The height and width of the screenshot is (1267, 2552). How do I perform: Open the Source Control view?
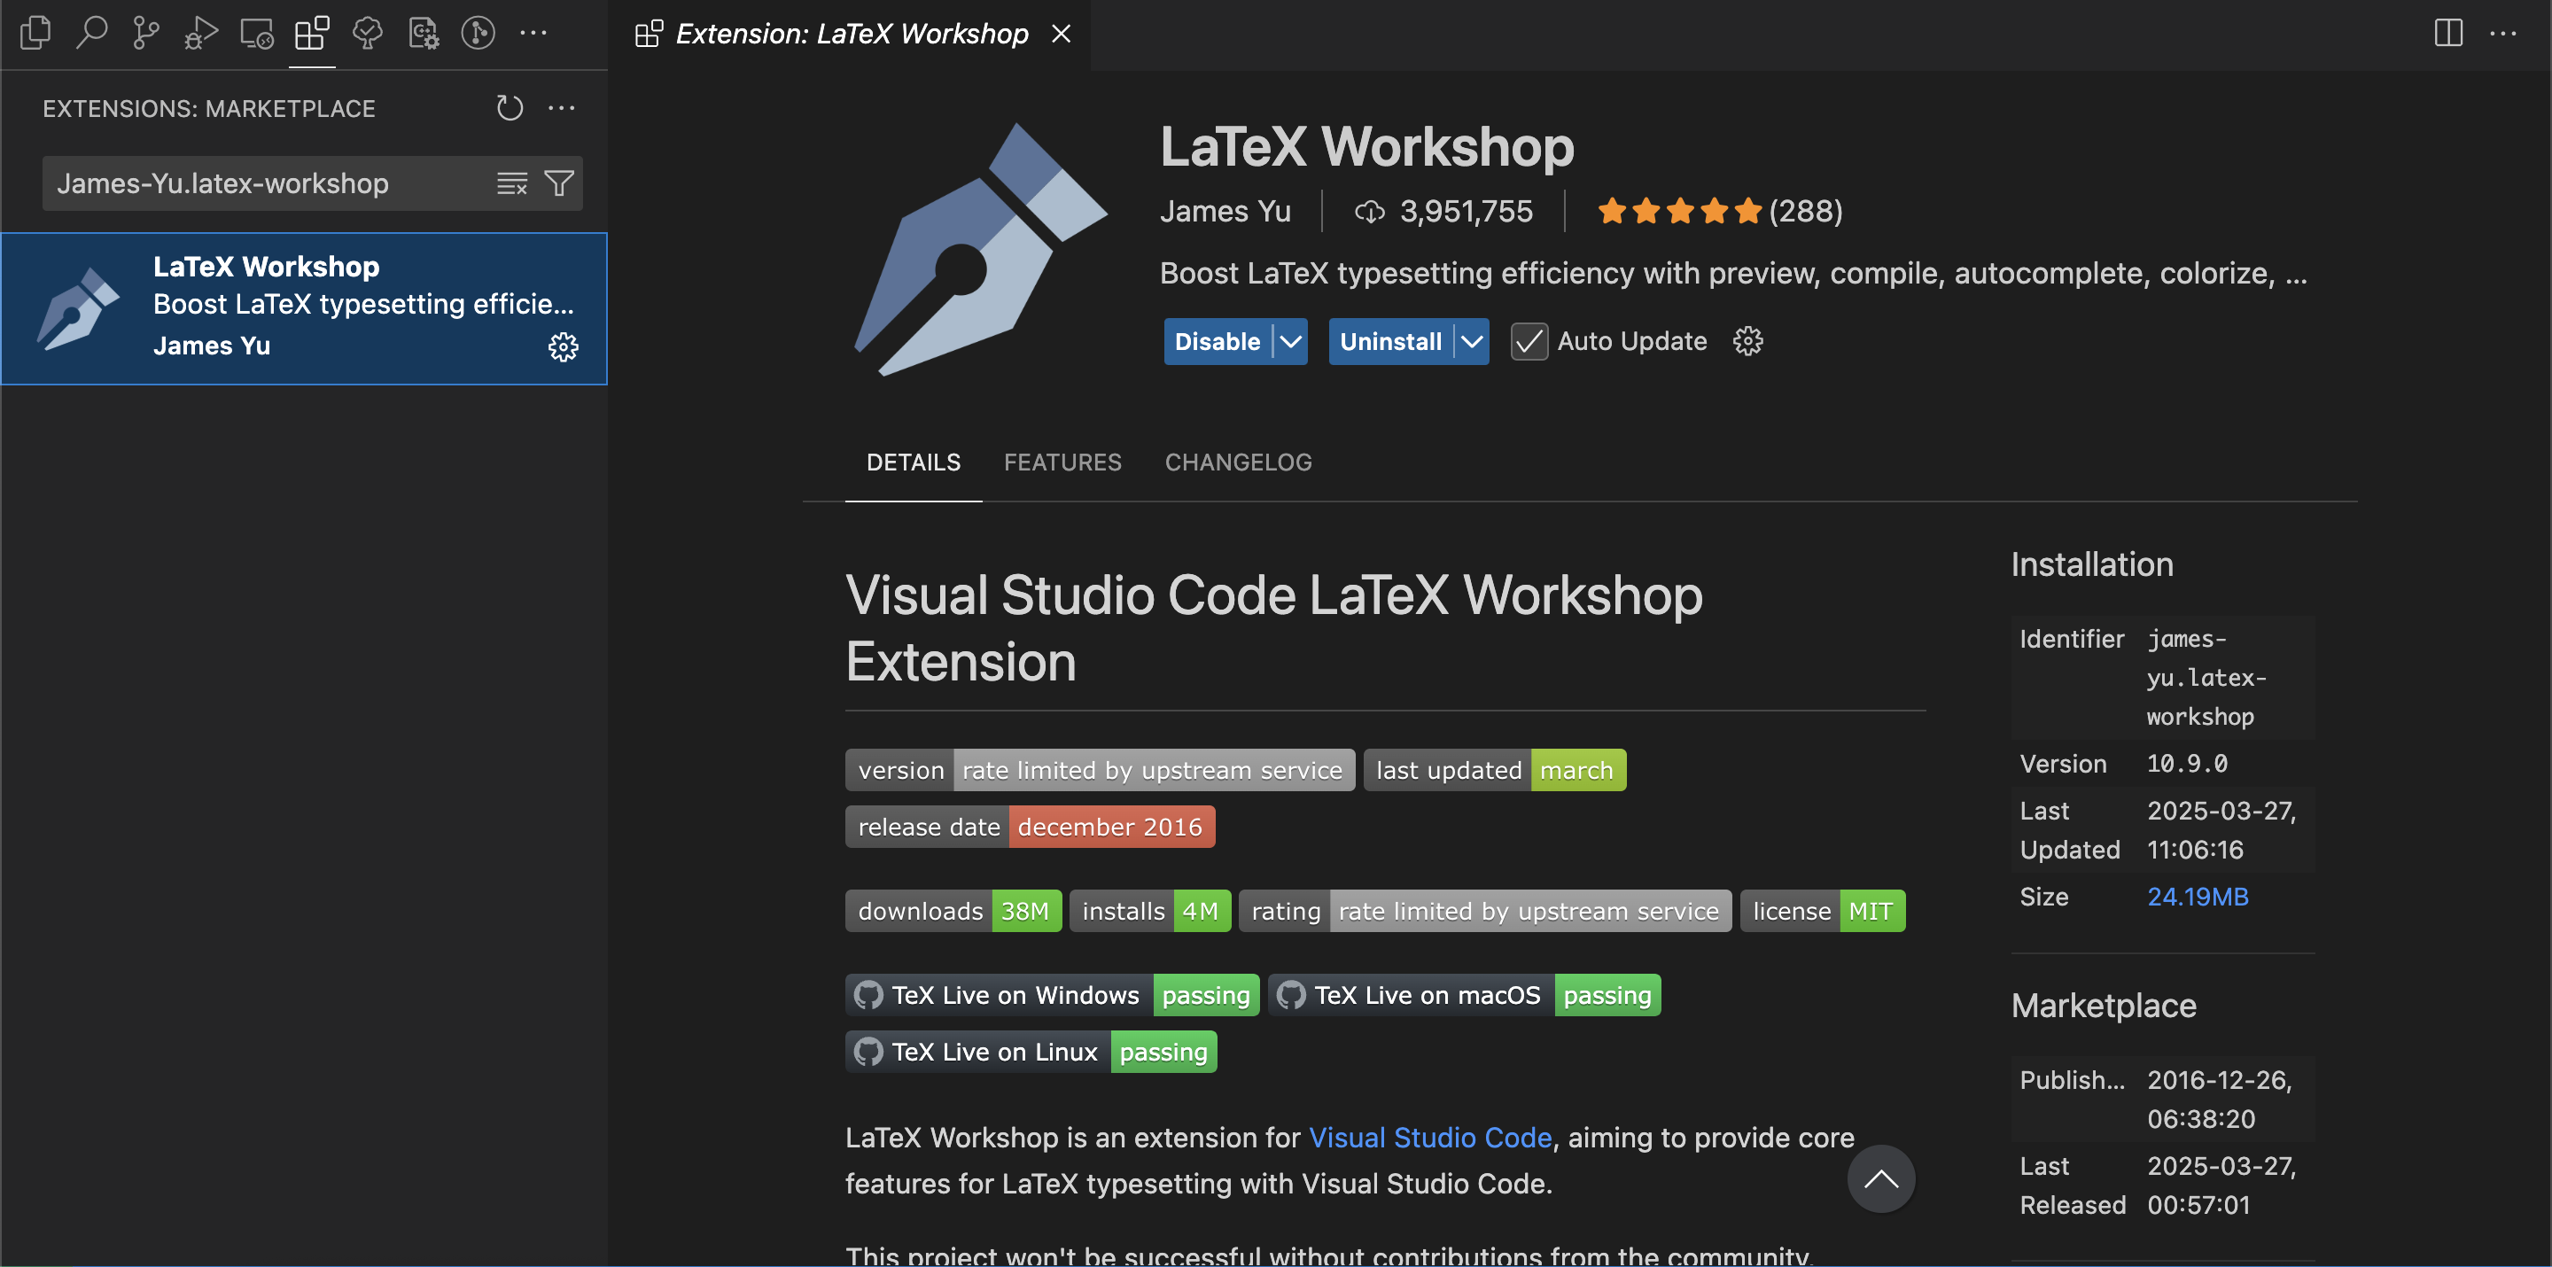click(146, 33)
